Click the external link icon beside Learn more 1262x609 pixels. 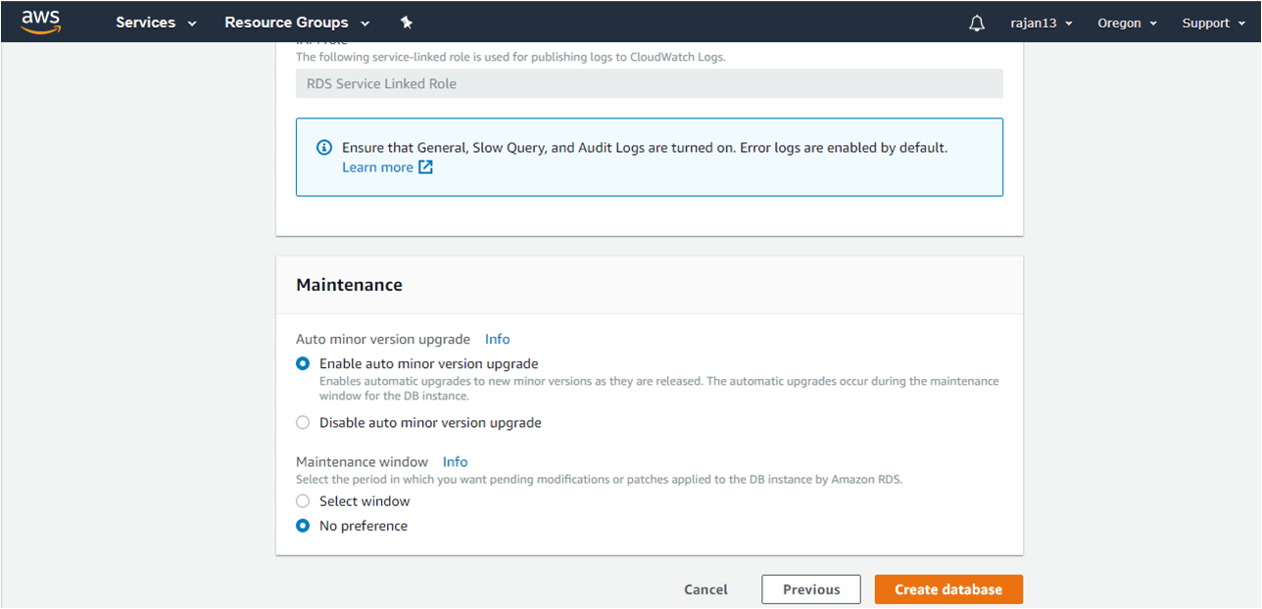(x=425, y=167)
